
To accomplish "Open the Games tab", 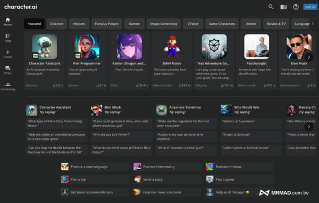I will pos(135,24).
